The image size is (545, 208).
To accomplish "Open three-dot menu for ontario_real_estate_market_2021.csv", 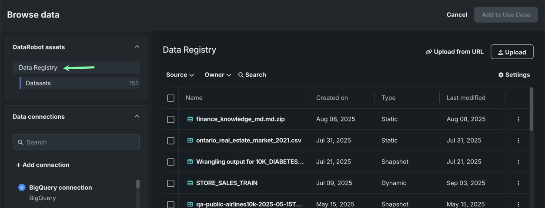I will point(518,141).
